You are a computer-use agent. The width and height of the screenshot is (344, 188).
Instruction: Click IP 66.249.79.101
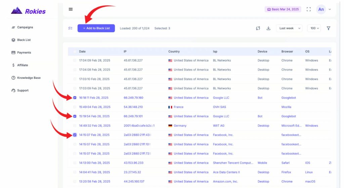point(133,116)
